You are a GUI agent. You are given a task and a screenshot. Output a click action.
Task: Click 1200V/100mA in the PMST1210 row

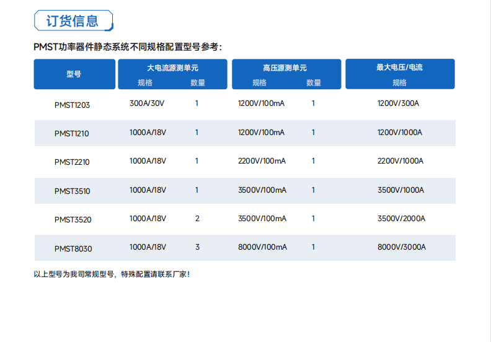261,133
